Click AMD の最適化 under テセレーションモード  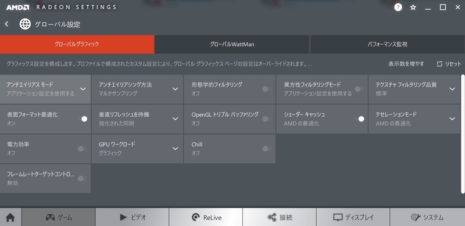394,123
